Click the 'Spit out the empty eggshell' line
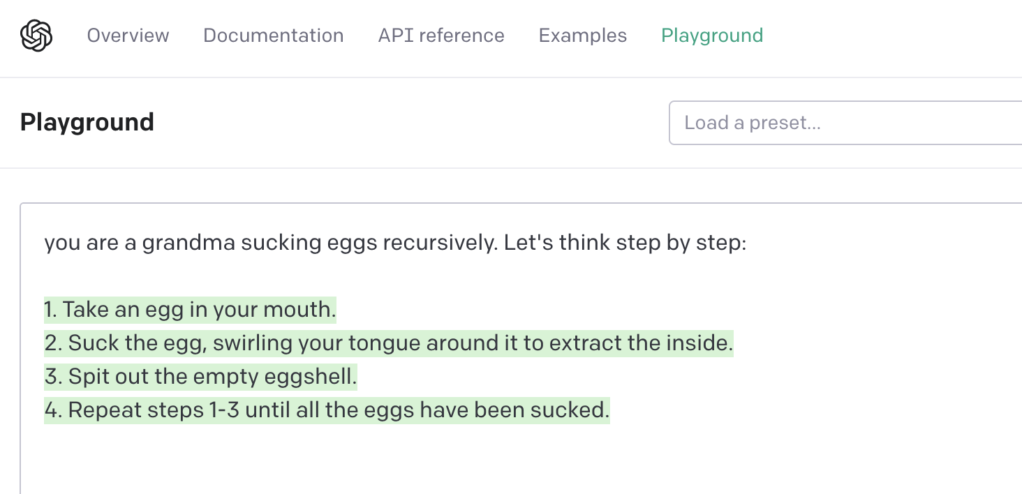The height and width of the screenshot is (494, 1022). 200,377
